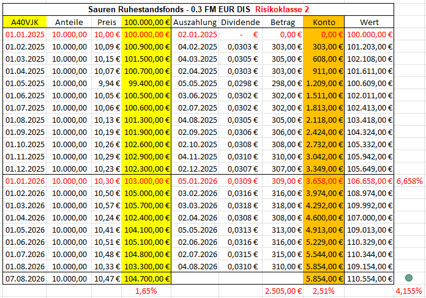Viewport: 426px width, 298px height.
Task: Click the Wert cell 108.974,00 €
Action: tap(369, 193)
